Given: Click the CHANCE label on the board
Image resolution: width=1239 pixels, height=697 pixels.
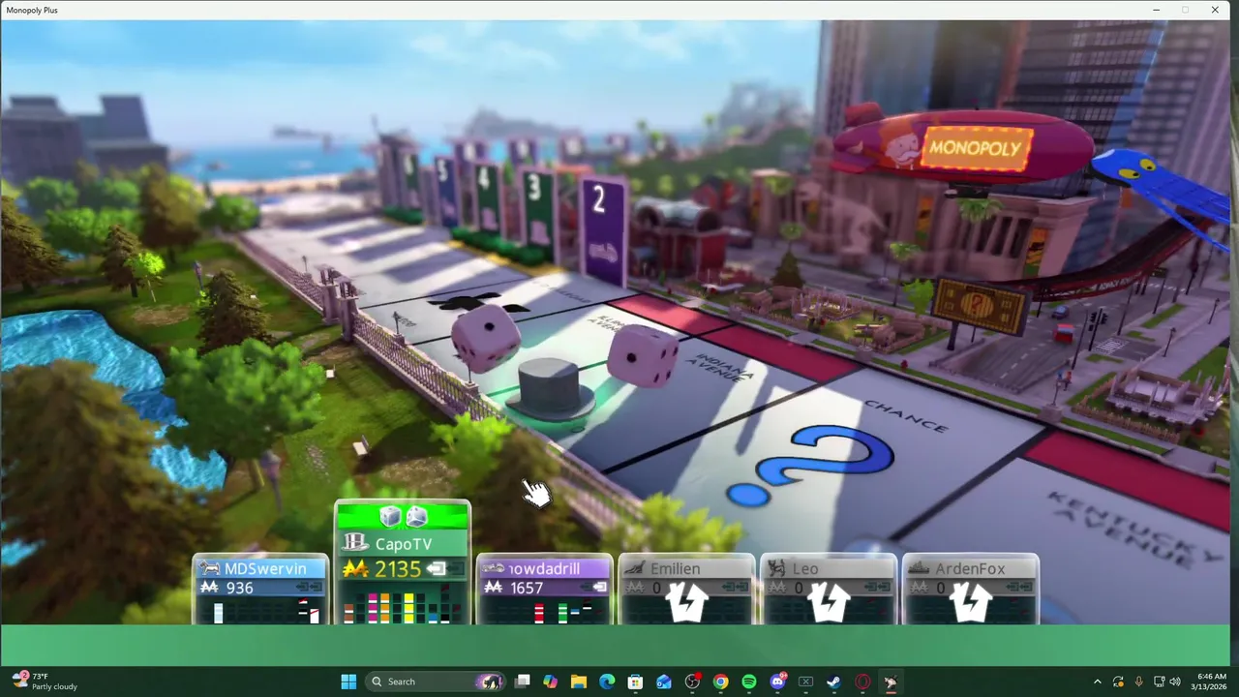Looking at the screenshot, I should point(905,416).
